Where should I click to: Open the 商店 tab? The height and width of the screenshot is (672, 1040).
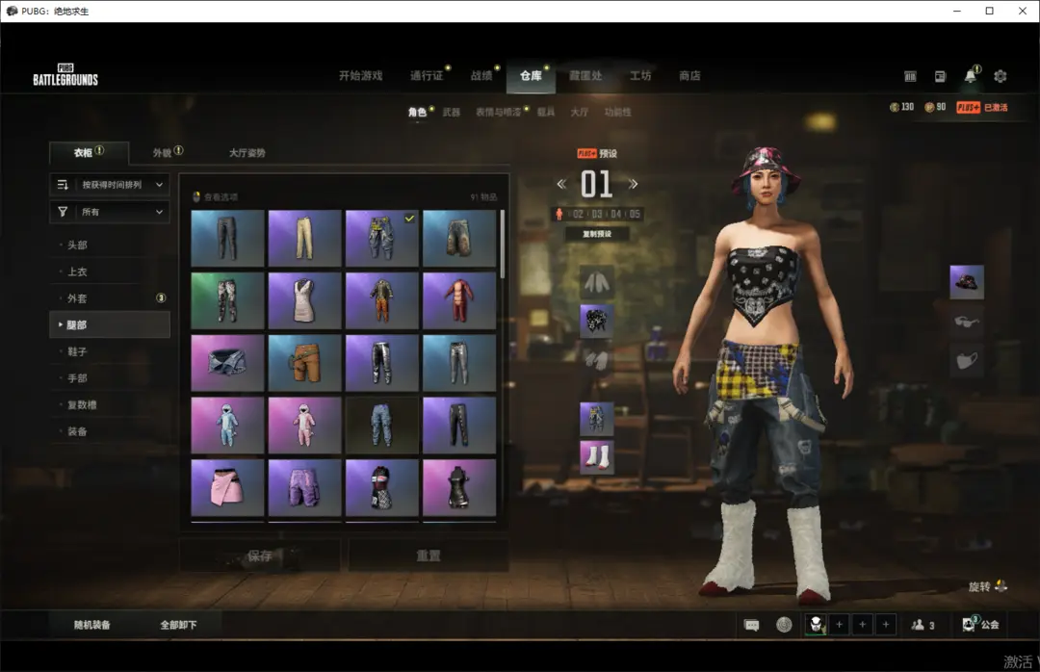coord(689,76)
